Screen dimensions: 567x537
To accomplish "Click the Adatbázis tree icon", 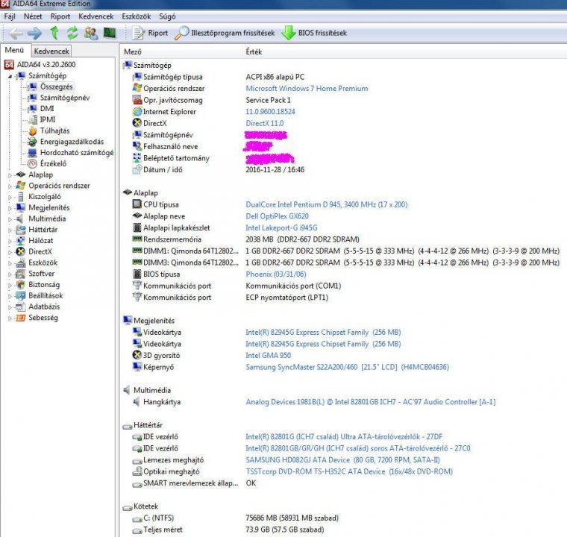I will click(x=21, y=307).
